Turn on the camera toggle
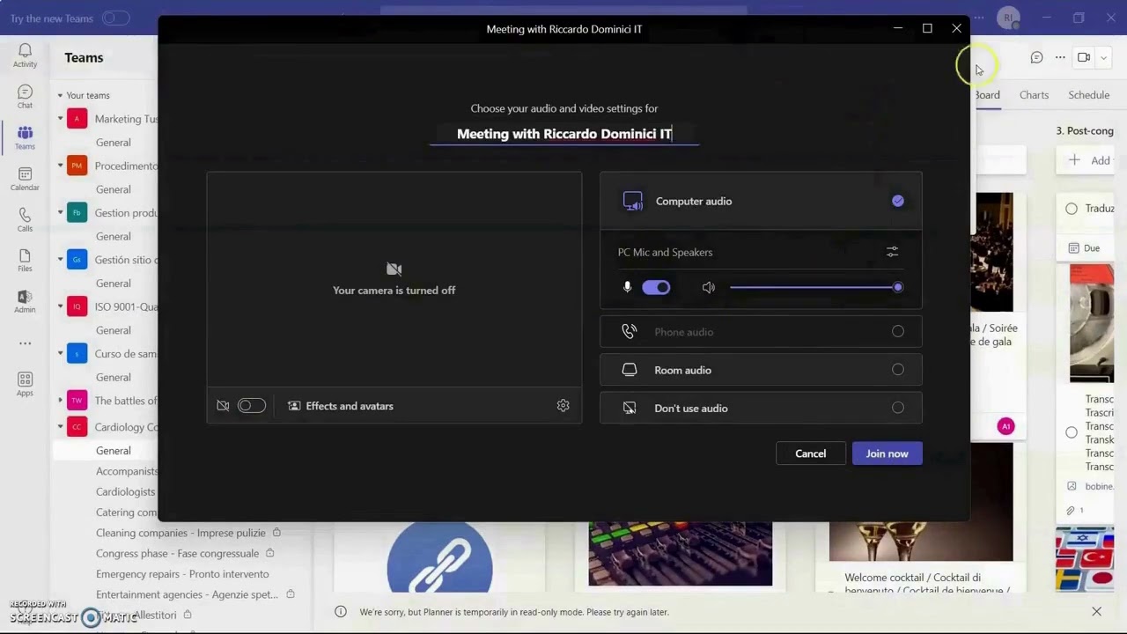 (x=251, y=406)
